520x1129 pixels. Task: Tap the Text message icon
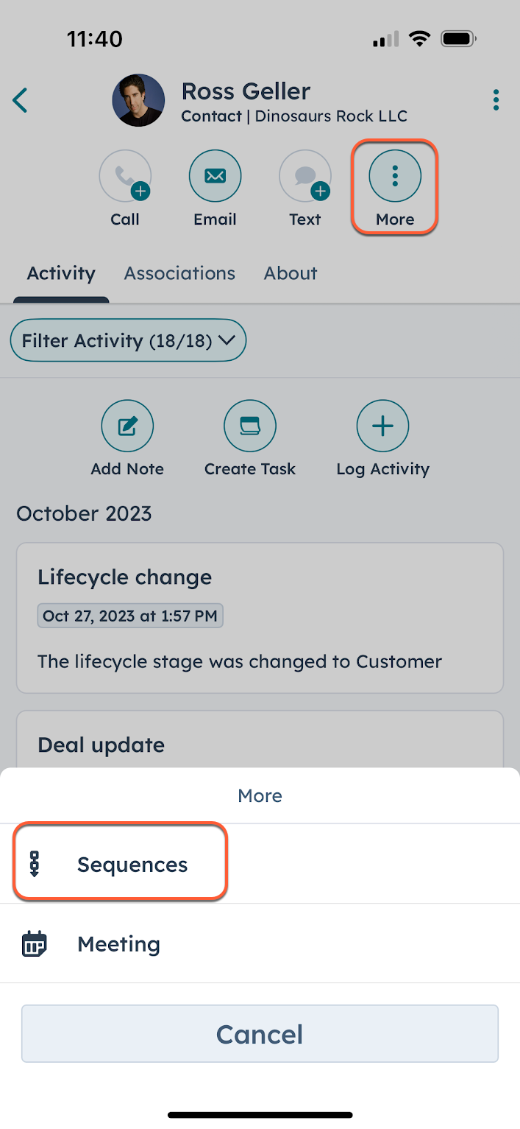[x=304, y=175]
